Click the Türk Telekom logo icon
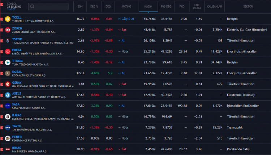Viewport: 271px width, 155px height. 8,62
